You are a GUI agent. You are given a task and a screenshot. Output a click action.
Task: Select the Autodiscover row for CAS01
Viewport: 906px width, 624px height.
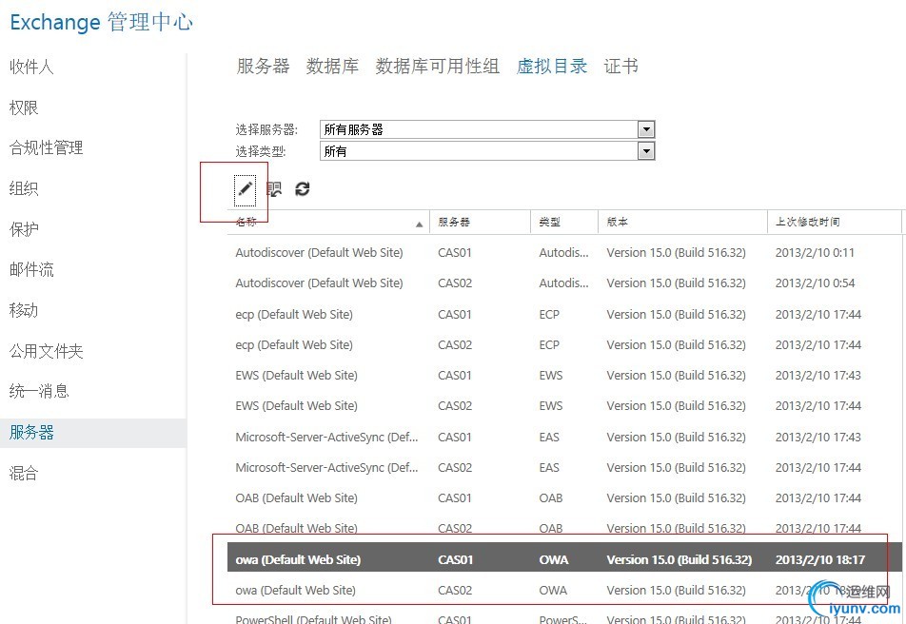tap(564, 252)
